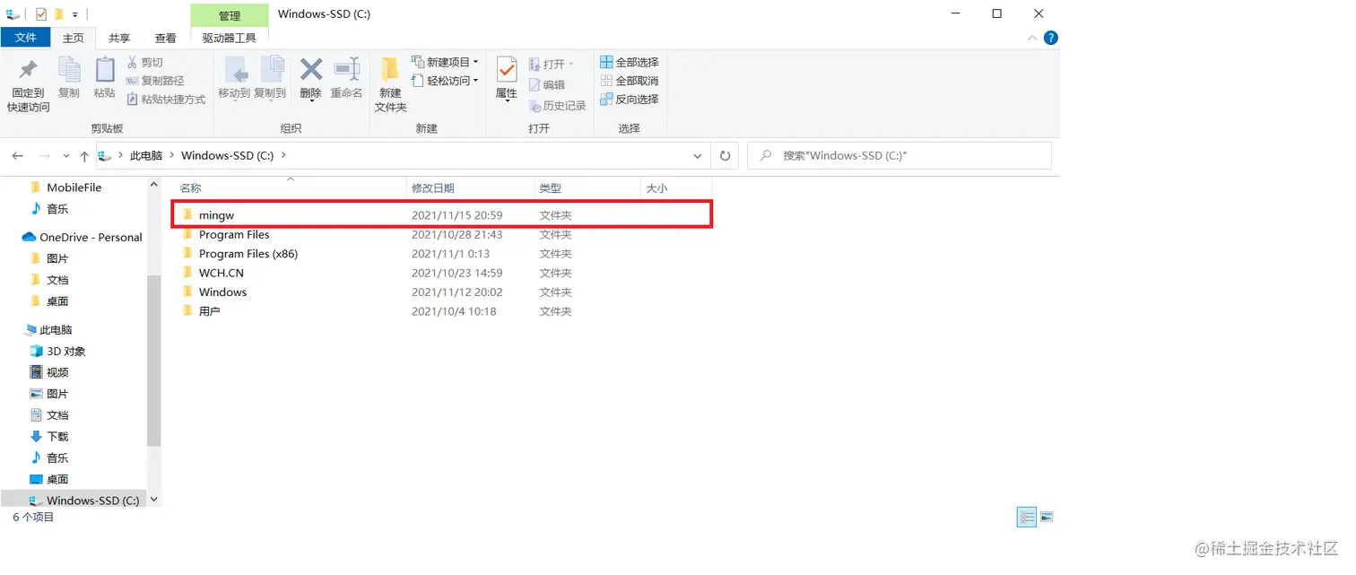The height and width of the screenshot is (575, 1356).
Task: Click the Paste (粘贴) icon
Action: click(x=104, y=79)
